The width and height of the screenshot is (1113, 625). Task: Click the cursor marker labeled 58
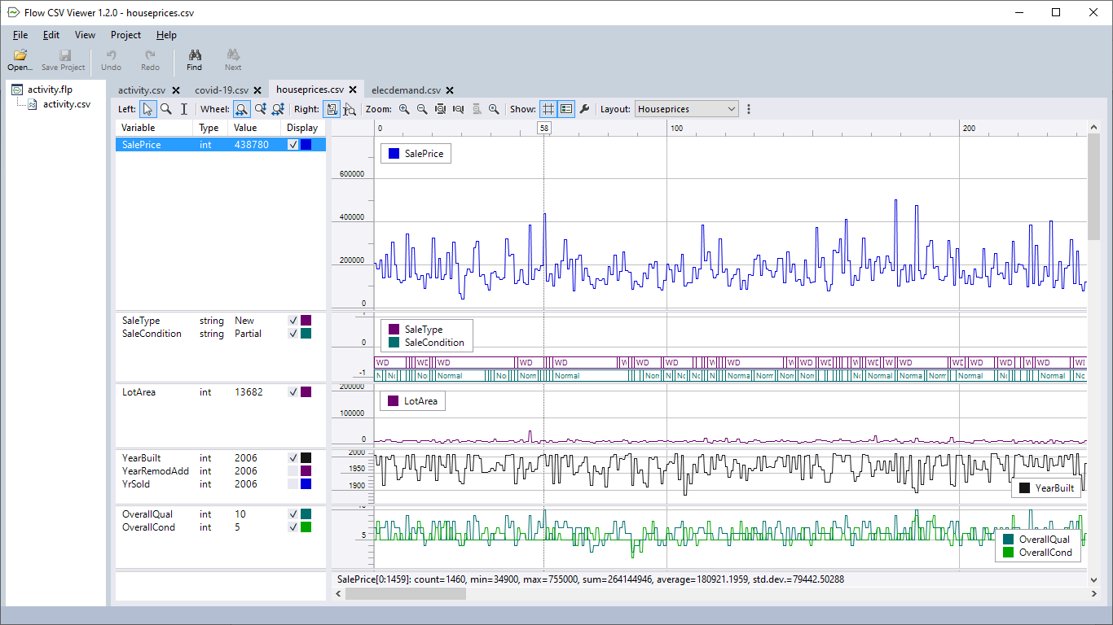click(x=544, y=129)
